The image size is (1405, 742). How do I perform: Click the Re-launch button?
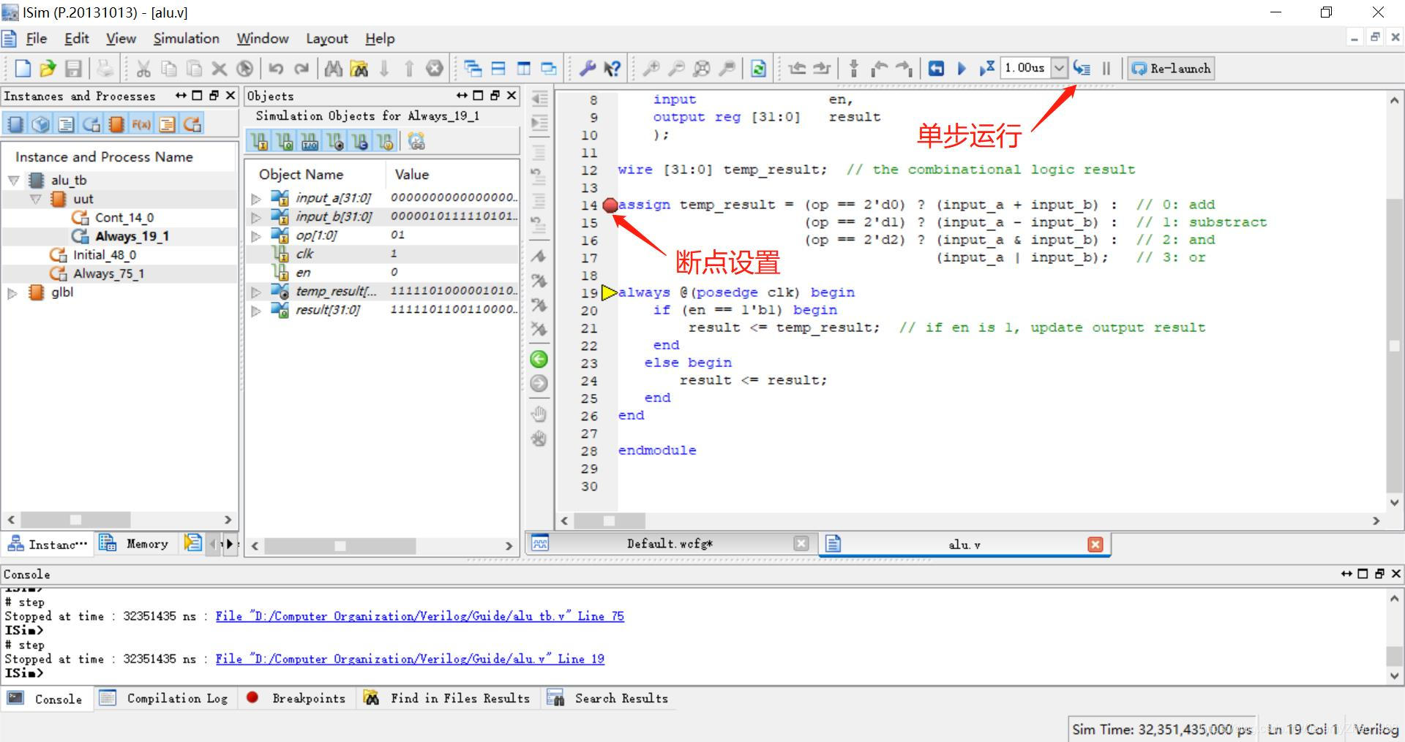[1171, 69]
